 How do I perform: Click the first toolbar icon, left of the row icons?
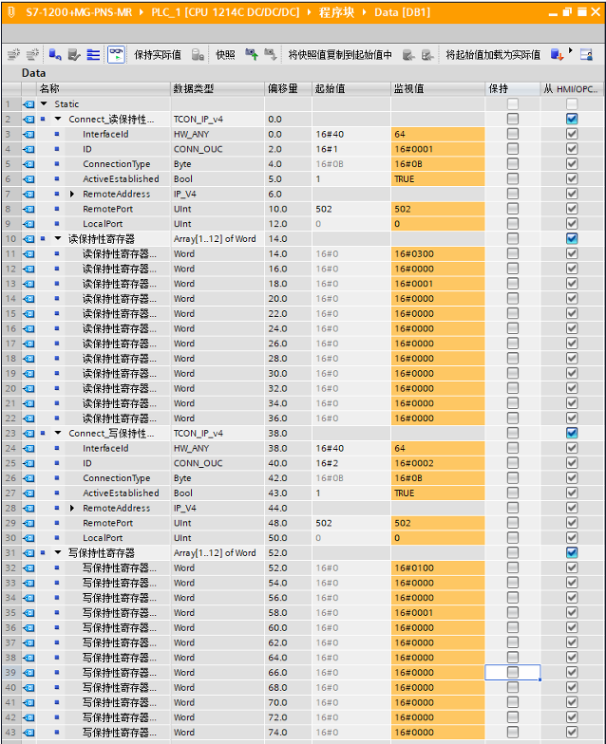coord(12,55)
